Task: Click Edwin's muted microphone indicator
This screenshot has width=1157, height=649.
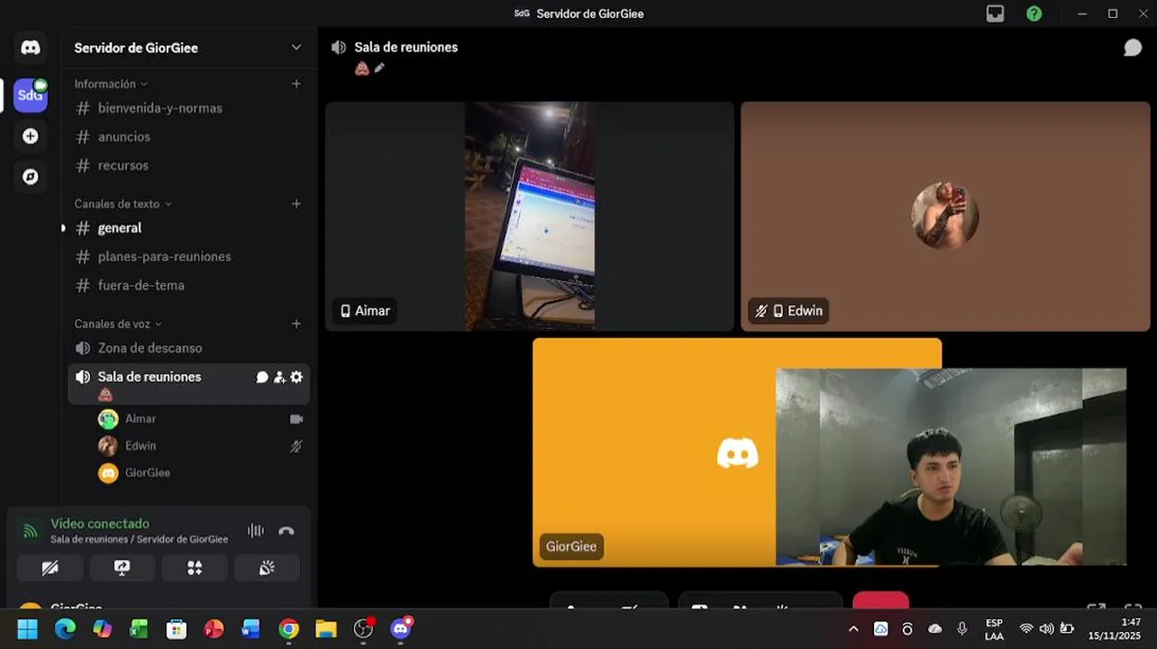Action: [296, 446]
